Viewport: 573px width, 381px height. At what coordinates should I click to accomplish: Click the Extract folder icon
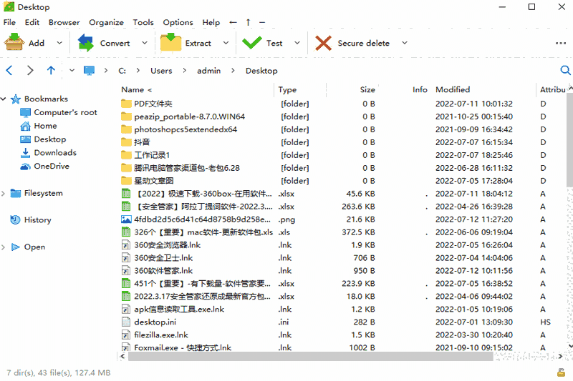click(x=170, y=42)
